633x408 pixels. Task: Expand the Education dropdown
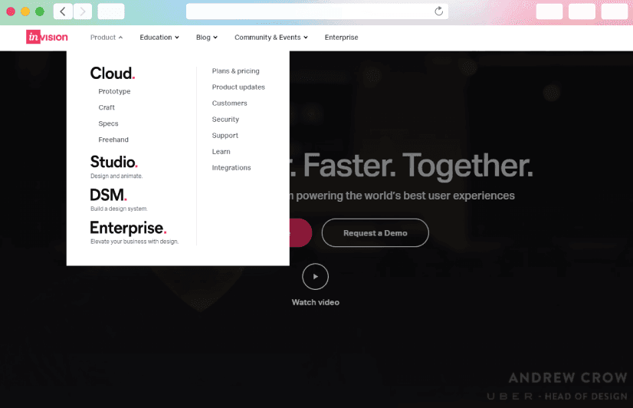pyautogui.click(x=159, y=38)
